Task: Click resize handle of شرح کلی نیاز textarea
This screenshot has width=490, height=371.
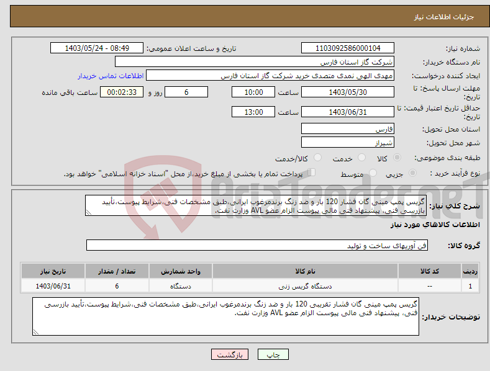Action: [x=89, y=213]
